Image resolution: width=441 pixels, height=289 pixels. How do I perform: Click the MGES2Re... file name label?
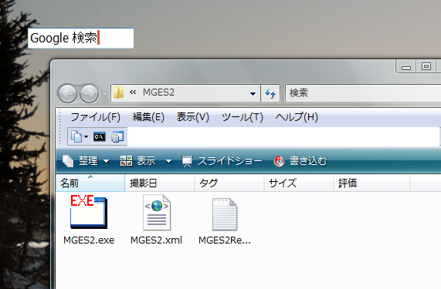[x=225, y=240]
